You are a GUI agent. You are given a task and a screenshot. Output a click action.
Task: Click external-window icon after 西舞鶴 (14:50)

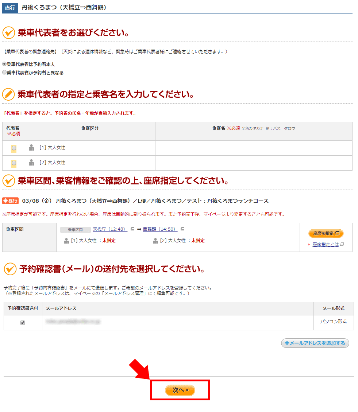[x=182, y=229]
